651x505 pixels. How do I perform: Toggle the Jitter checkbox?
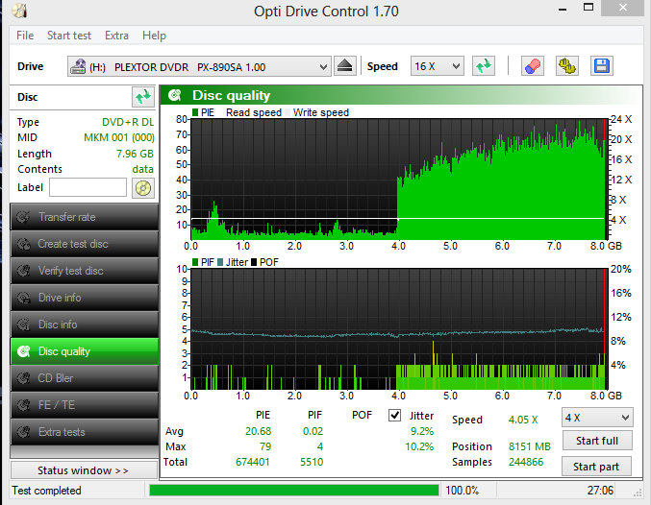394,416
